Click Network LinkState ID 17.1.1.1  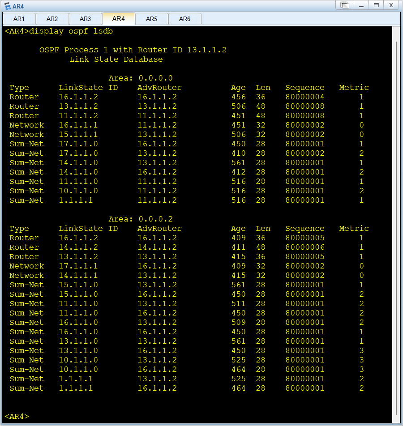[x=78, y=266]
